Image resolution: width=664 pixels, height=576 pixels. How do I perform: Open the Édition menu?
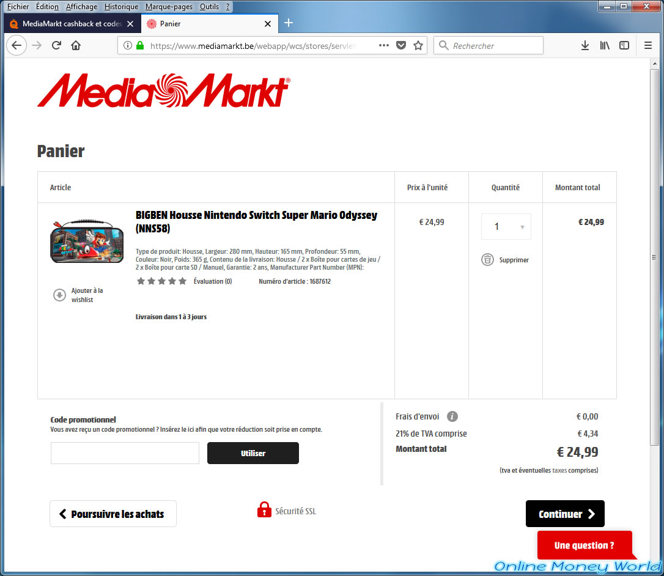[47, 6]
